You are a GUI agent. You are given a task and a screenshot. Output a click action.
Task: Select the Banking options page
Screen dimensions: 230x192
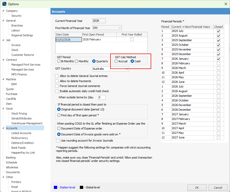(x=11, y=158)
